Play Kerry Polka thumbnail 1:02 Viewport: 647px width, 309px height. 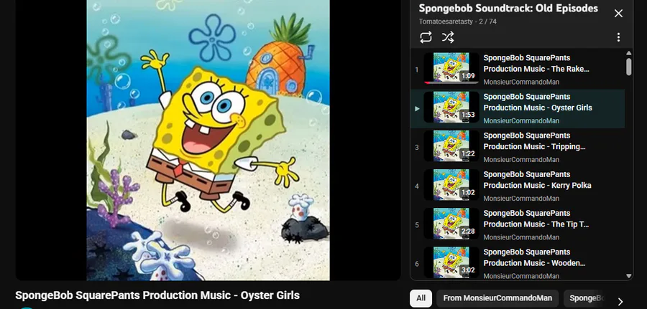[452, 185]
